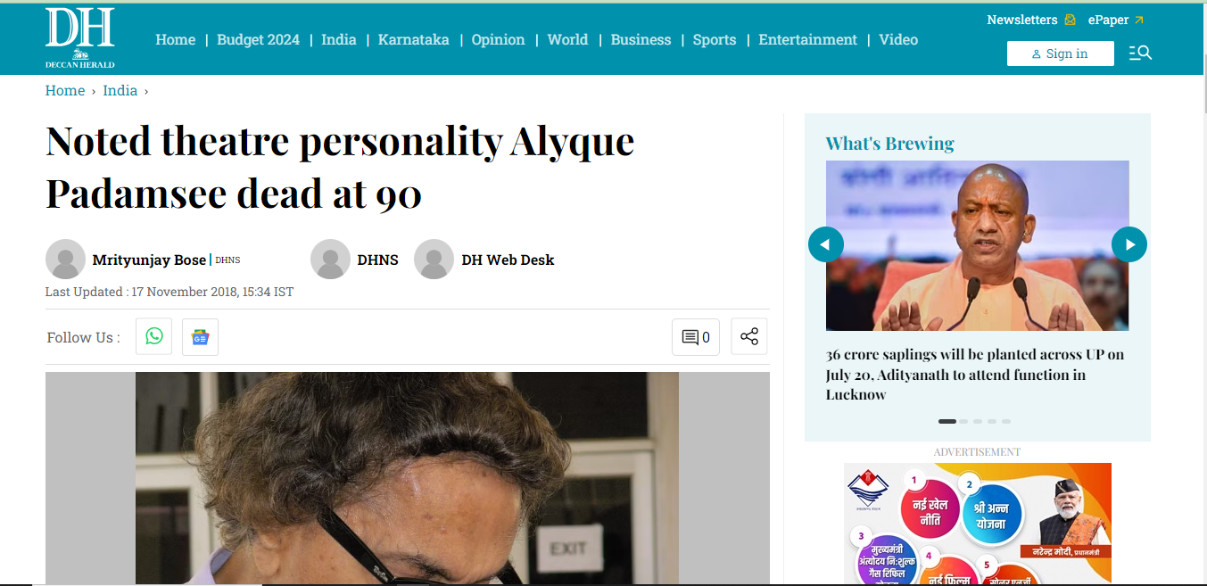Select the last carousel indicator dot
The width and height of the screenshot is (1207, 586).
tap(1006, 421)
